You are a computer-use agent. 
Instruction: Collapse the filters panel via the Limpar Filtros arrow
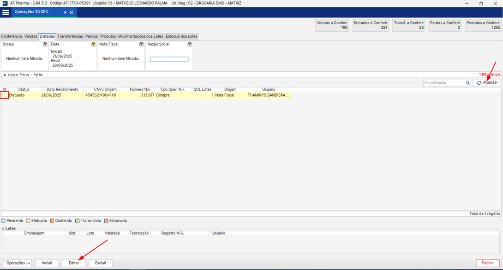(5, 75)
